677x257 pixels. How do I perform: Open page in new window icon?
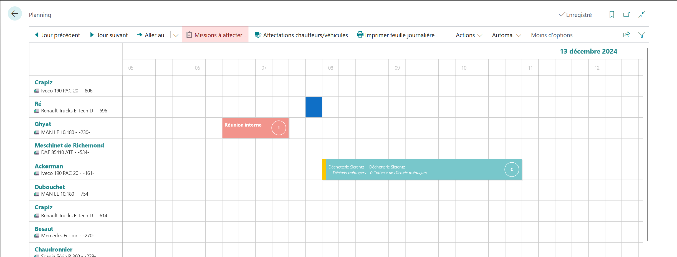pos(627,14)
